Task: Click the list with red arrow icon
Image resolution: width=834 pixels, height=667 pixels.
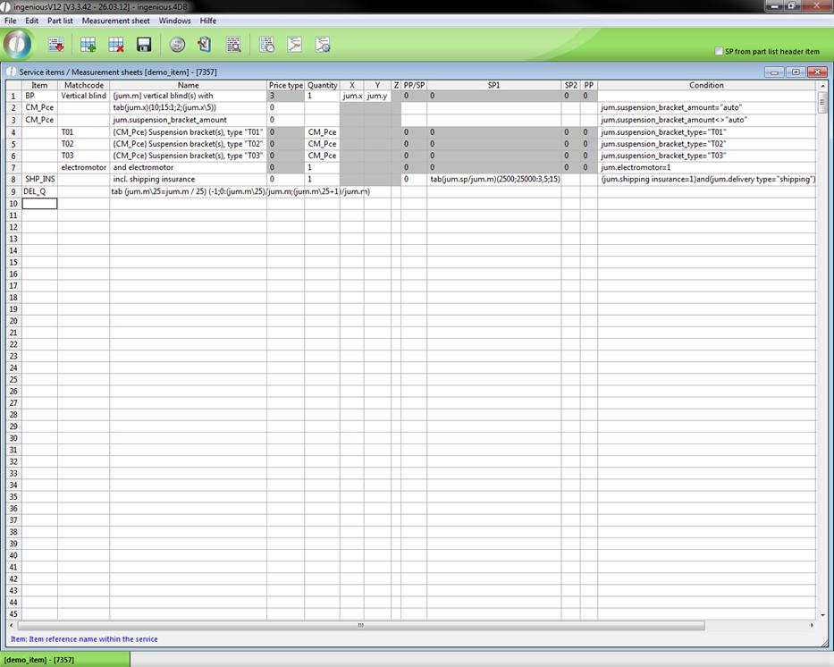Action: coord(55,45)
